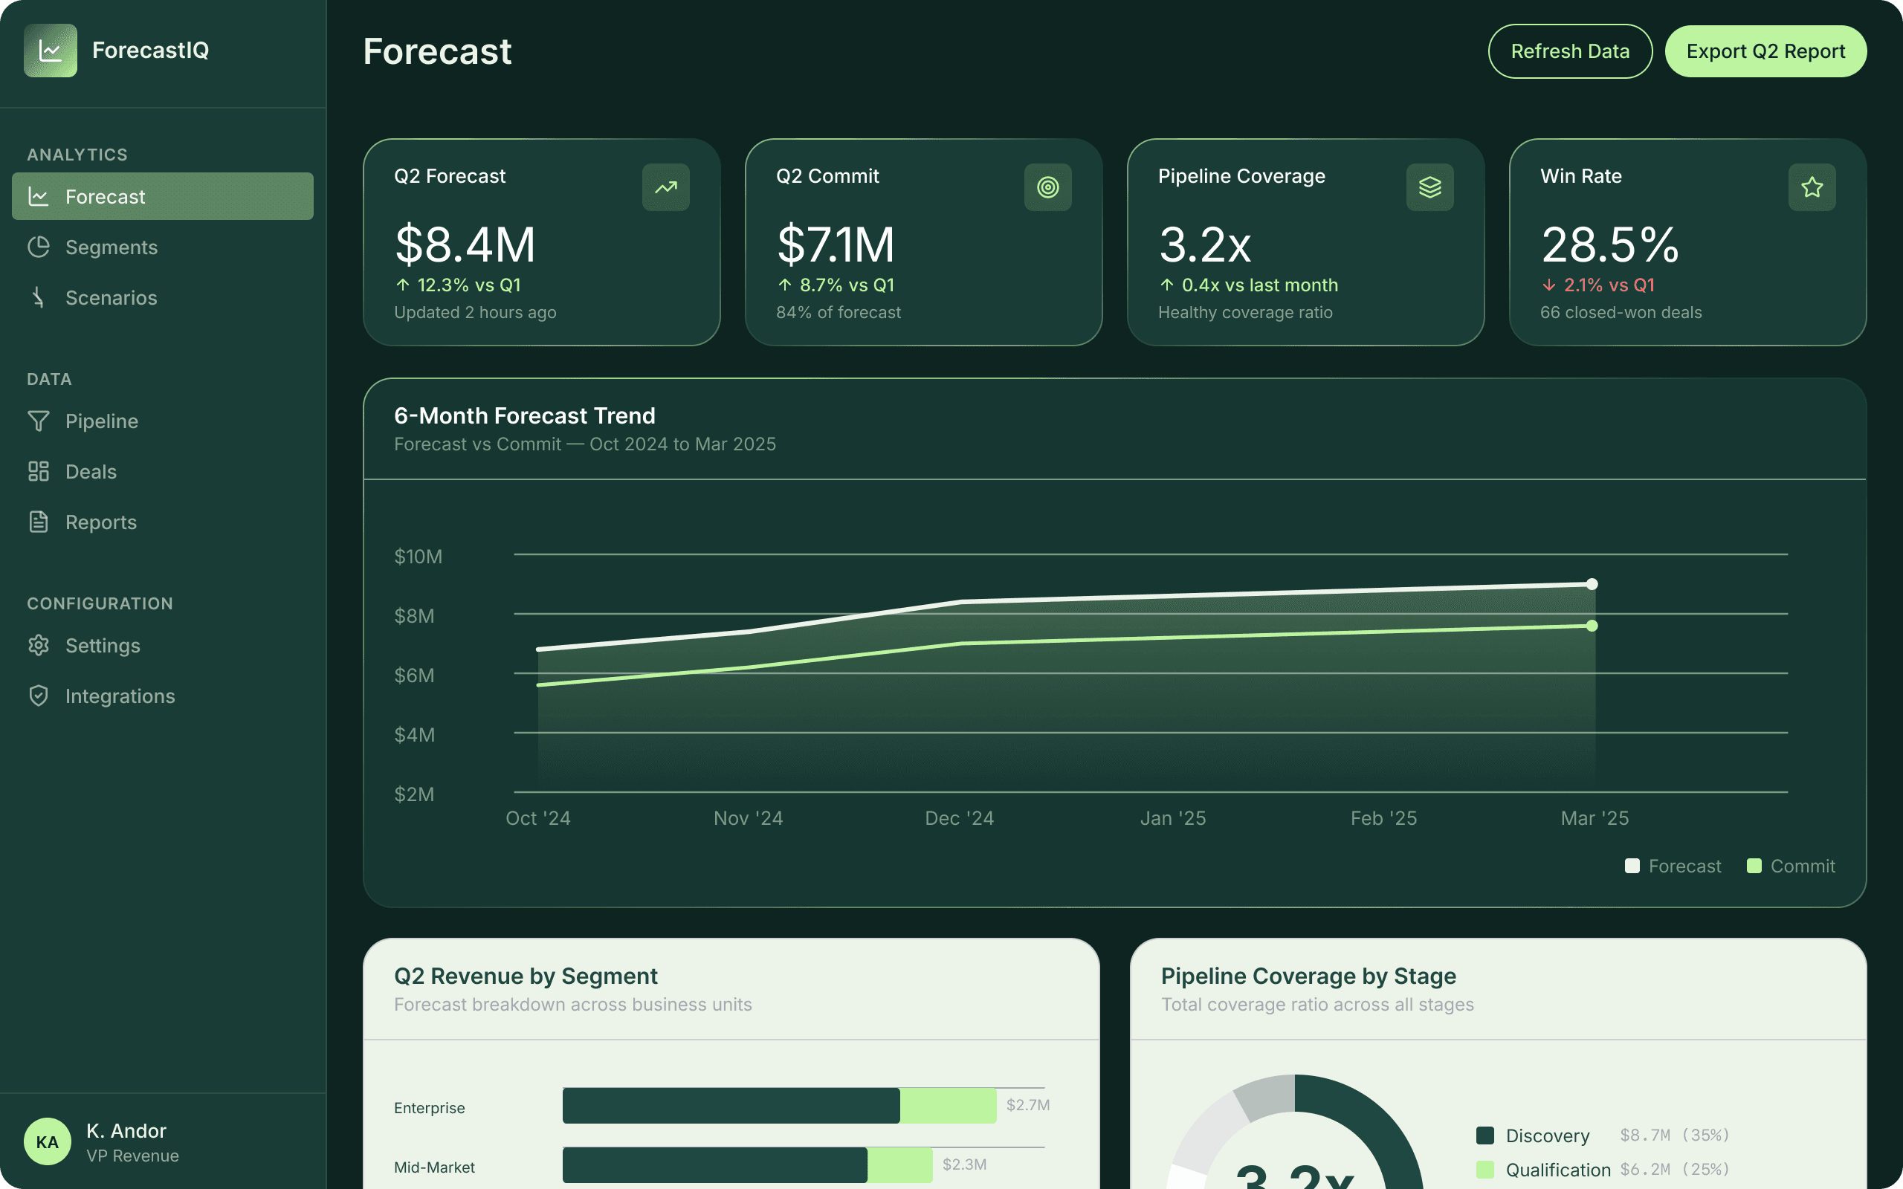This screenshot has height=1189, width=1903.
Task: Click the Jan '25 axis label
Action: click(x=1172, y=818)
